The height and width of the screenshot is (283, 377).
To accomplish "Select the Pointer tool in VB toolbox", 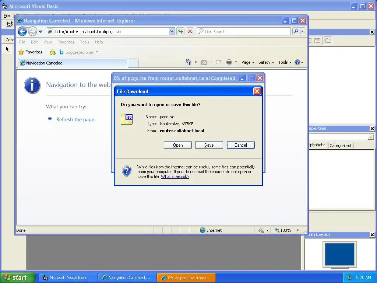I will [7, 49].
